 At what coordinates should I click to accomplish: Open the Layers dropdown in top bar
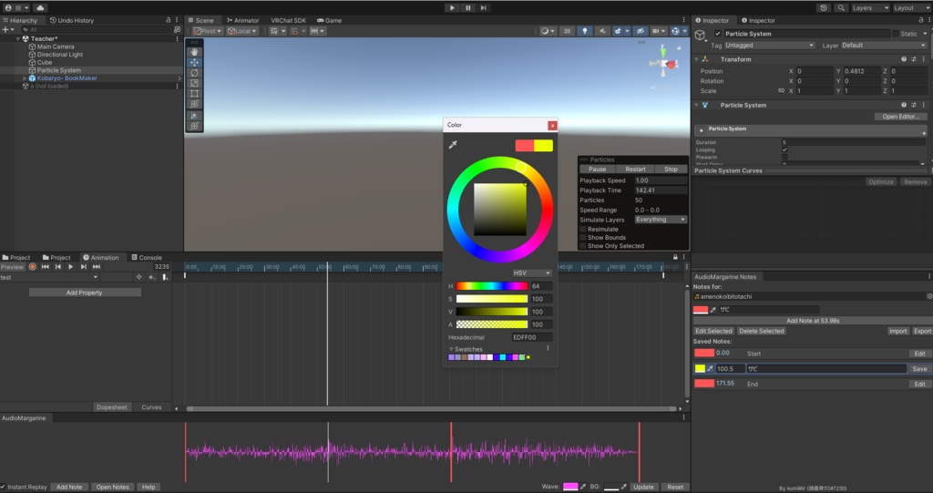(870, 7)
